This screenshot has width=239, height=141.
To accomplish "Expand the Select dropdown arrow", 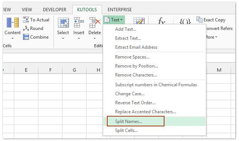I will click(x=63, y=39).
